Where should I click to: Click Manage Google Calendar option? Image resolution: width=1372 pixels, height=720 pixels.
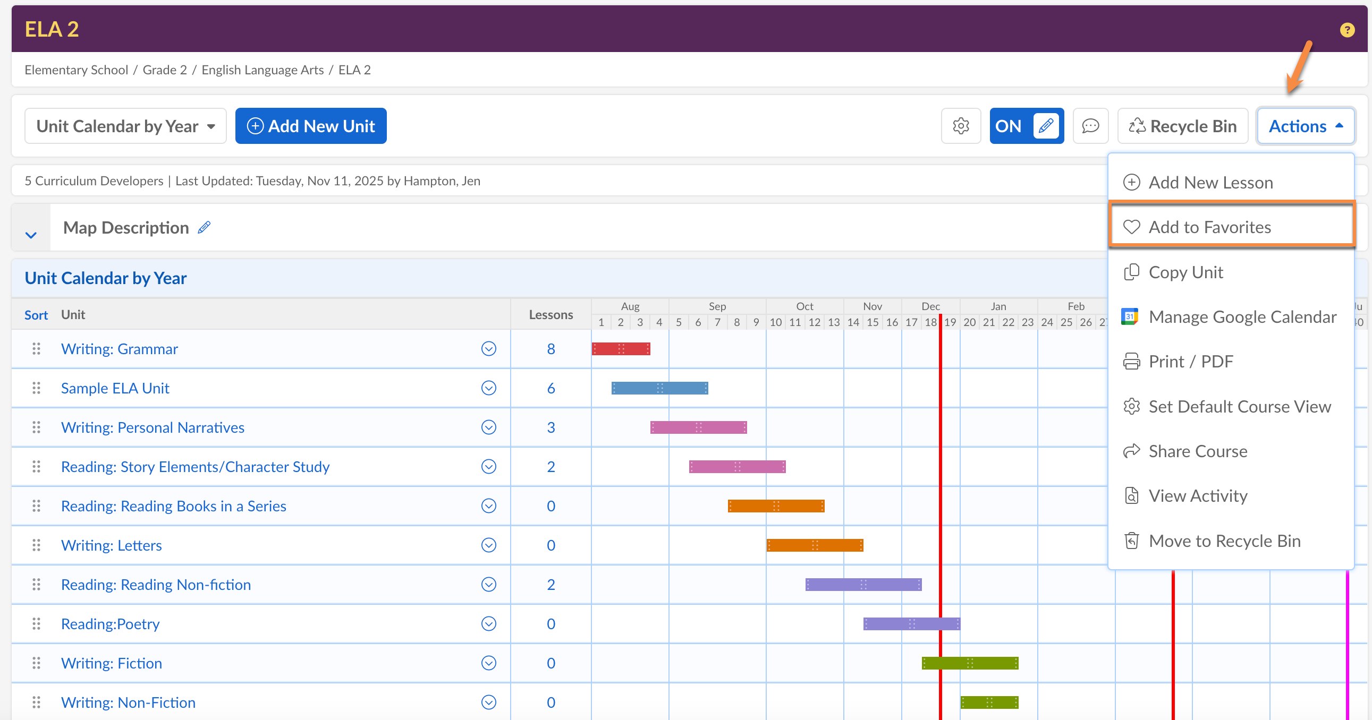(1241, 317)
